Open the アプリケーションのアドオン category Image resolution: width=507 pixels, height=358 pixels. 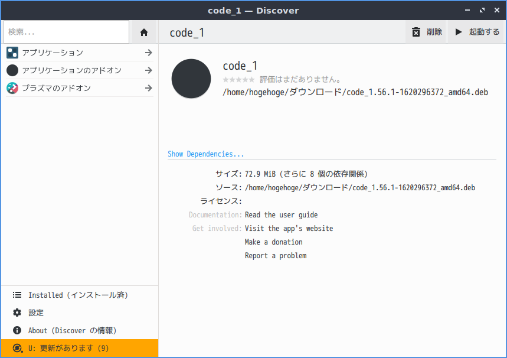pyautogui.click(x=80, y=70)
